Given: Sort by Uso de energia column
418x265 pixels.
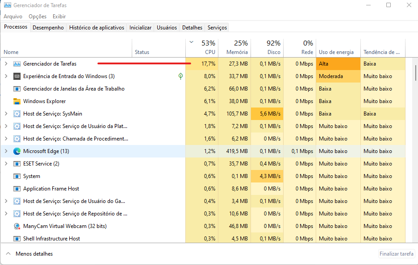Looking at the screenshot, I should [339, 48].
